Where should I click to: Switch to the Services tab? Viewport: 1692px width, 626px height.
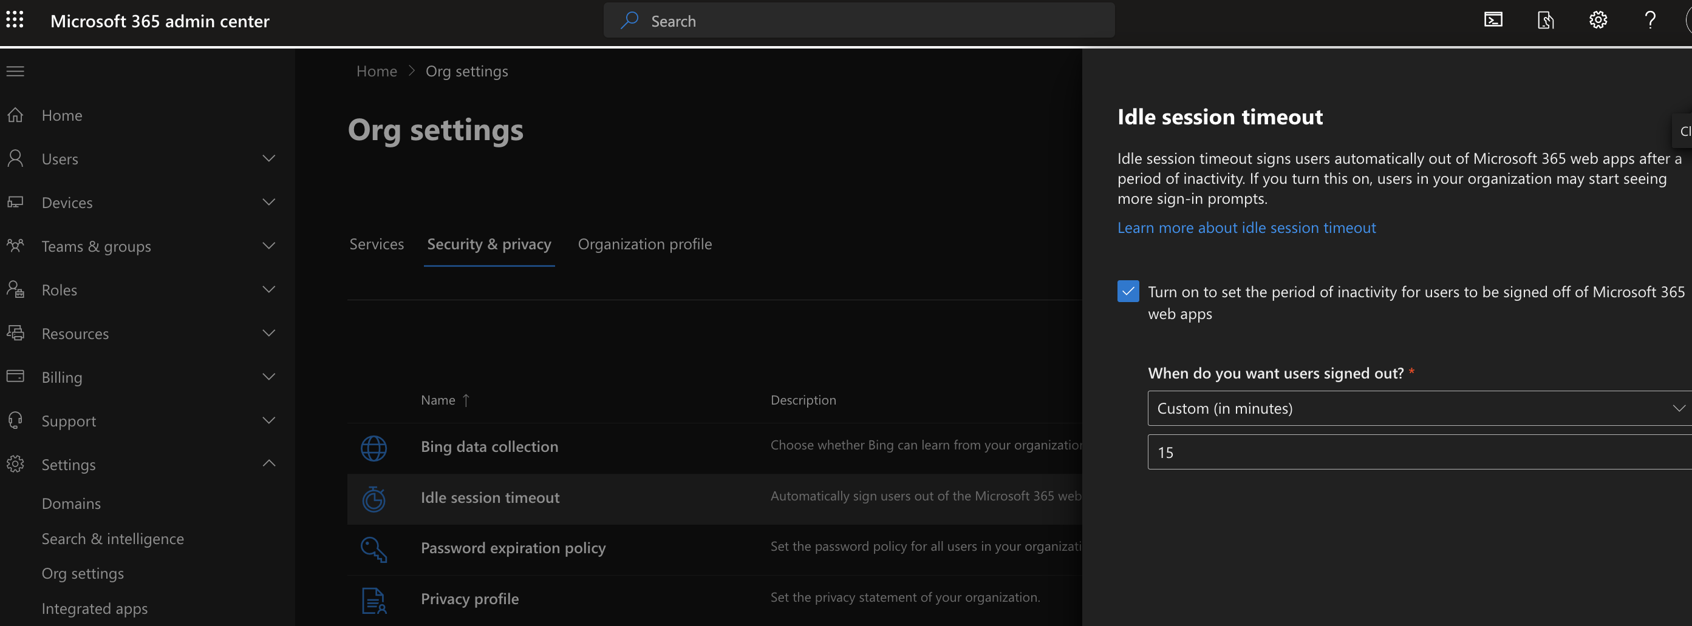[x=377, y=244]
